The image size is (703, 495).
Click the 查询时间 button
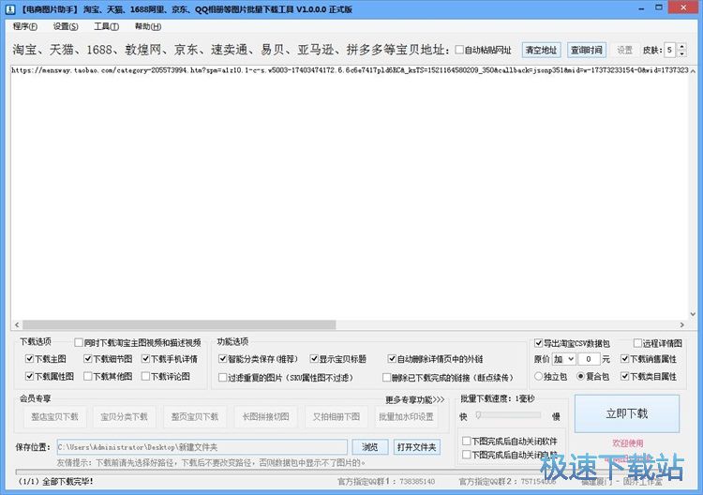coord(587,50)
